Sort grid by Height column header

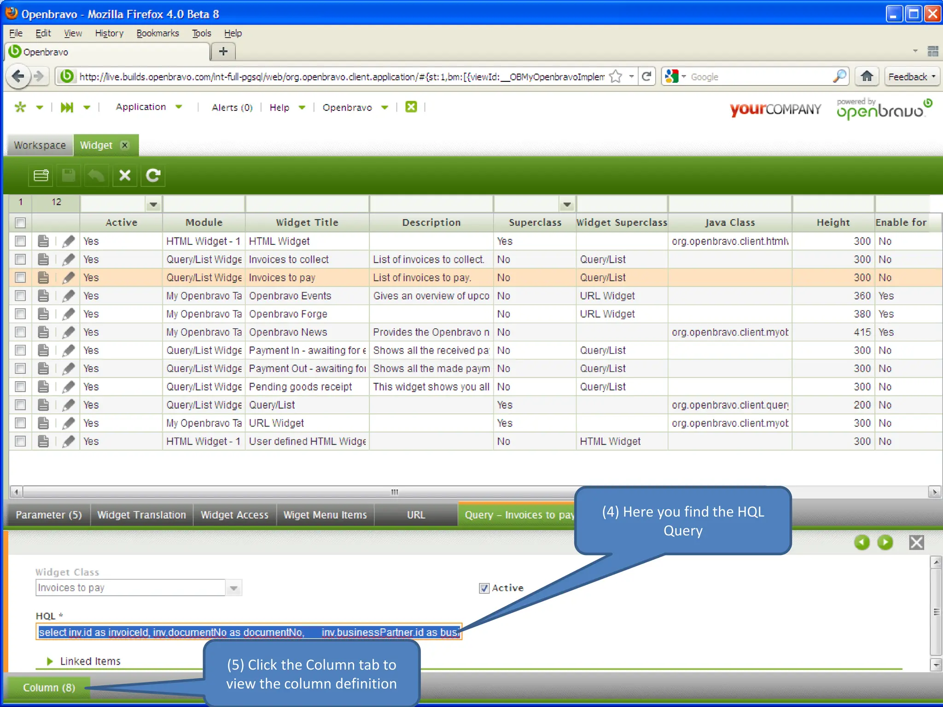click(x=833, y=223)
